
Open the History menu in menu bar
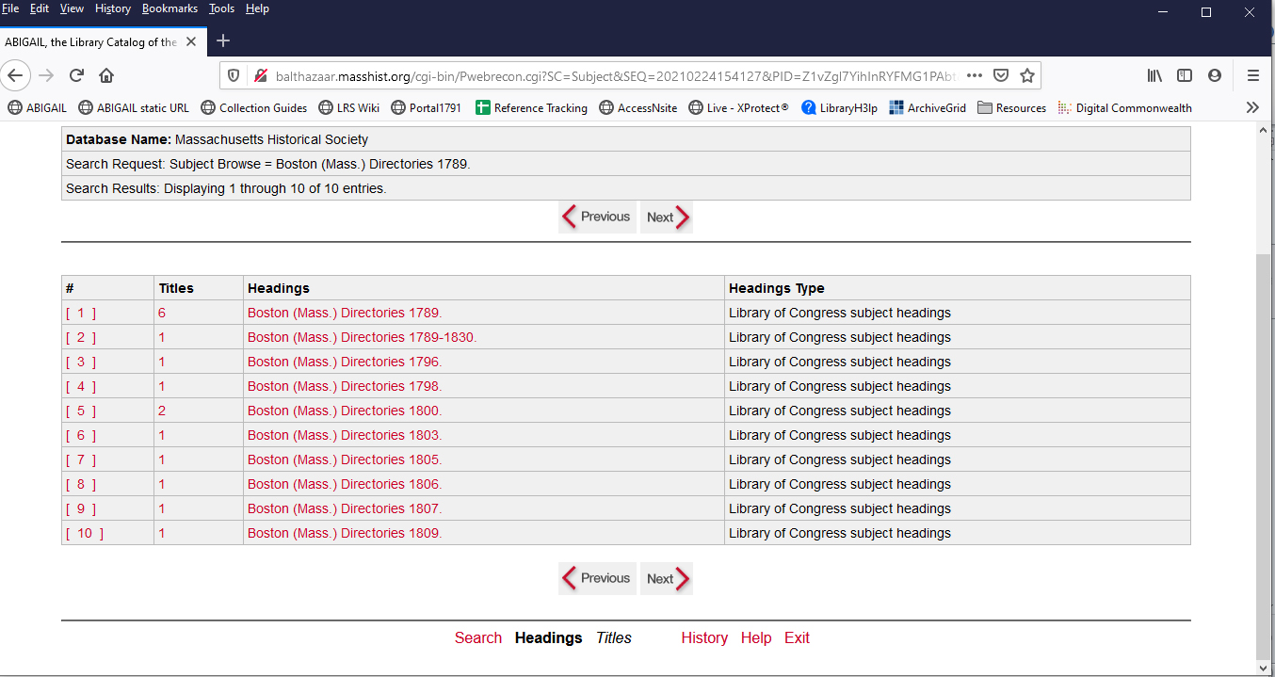coord(113,8)
